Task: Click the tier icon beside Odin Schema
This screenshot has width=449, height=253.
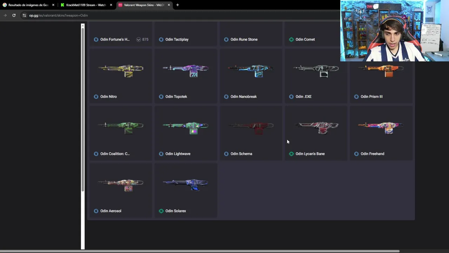Action: pyautogui.click(x=226, y=154)
